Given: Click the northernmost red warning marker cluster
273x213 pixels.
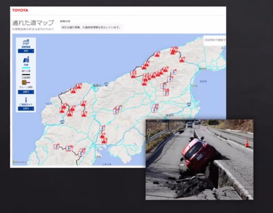Looking at the screenshot, I should tap(173, 51).
